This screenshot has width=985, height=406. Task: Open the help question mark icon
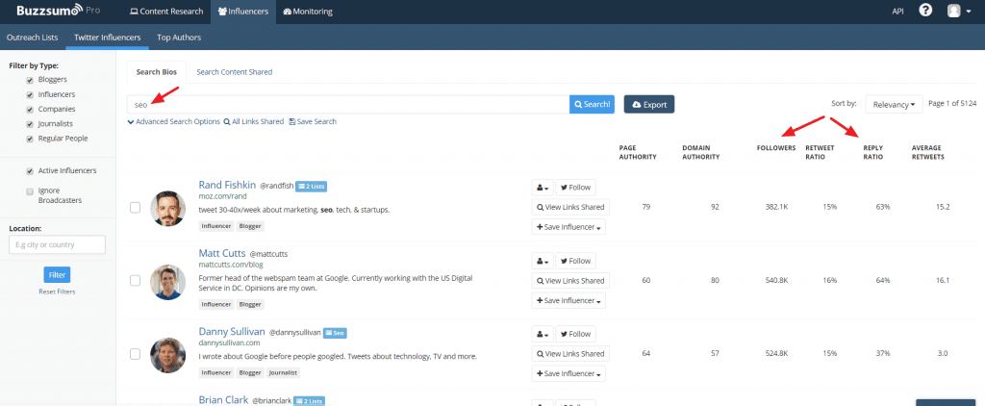point(925,11)
